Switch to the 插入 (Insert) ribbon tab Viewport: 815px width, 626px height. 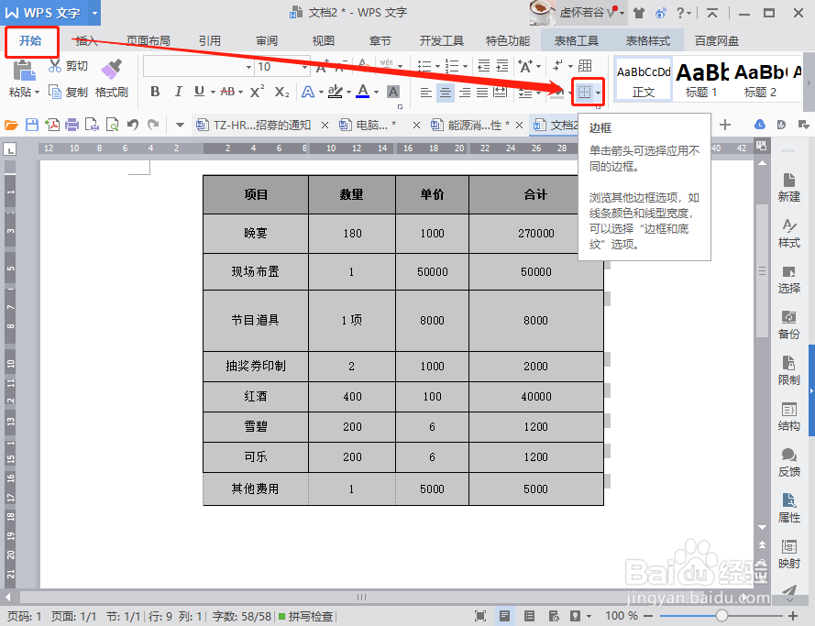click(85, 40)
